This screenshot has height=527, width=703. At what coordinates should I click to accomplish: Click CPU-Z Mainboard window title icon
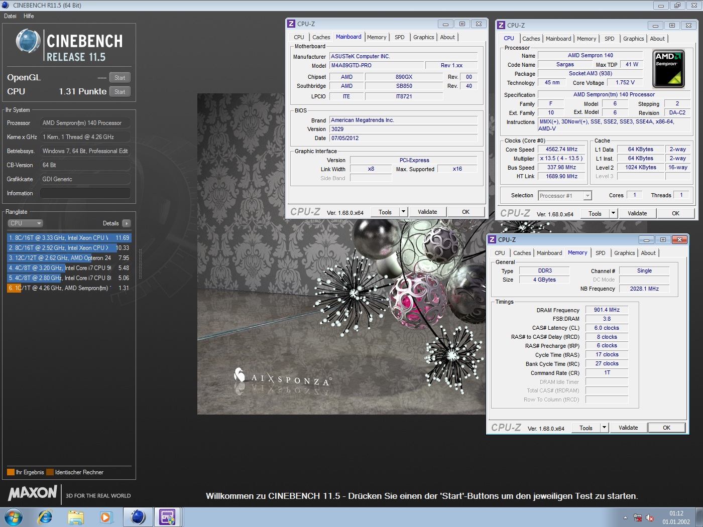click(291, 24)
